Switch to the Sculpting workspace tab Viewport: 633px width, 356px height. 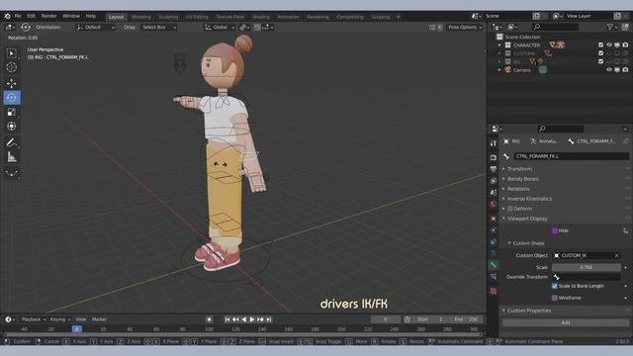click(x=168, y=17)
